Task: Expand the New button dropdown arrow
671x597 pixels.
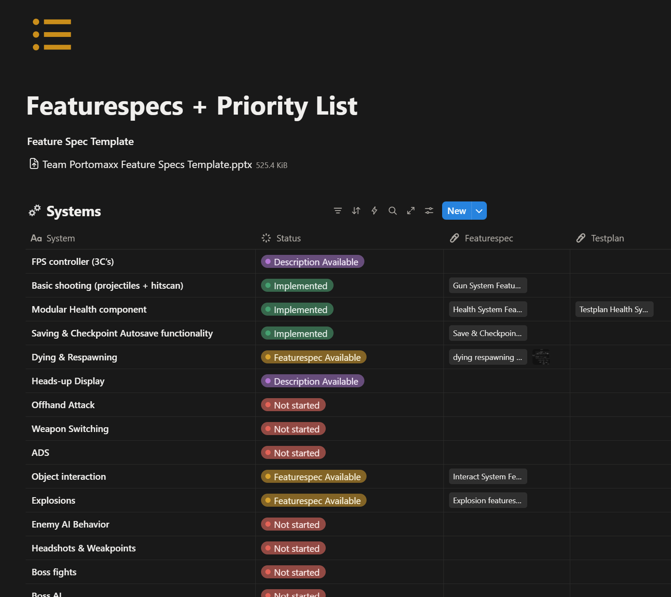Action: [479, 211]
